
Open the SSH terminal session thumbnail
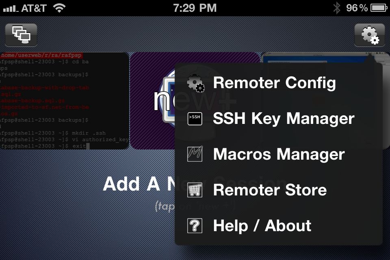(x=65, y=100)
